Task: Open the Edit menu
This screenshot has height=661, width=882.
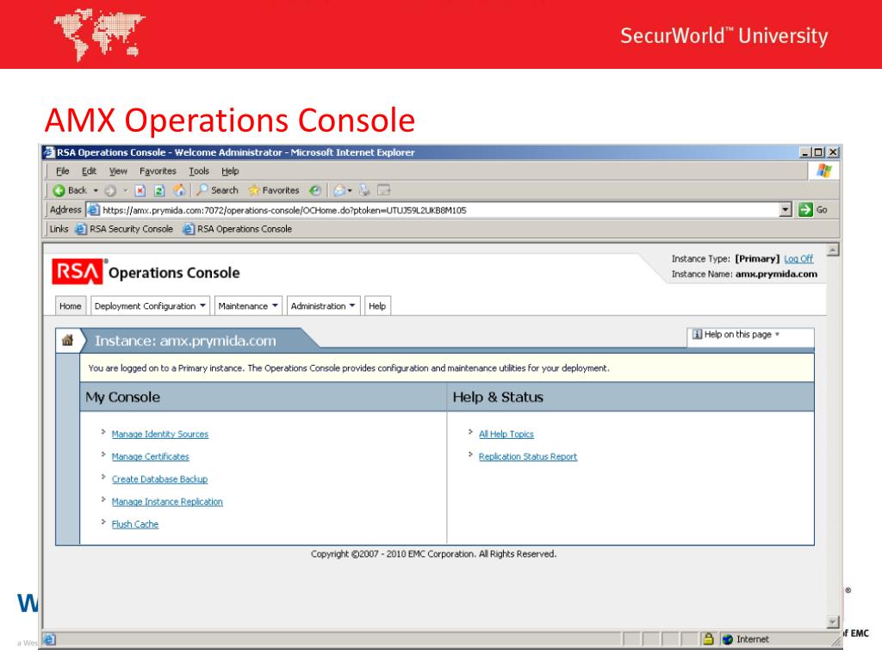Action: pos(89,171)
